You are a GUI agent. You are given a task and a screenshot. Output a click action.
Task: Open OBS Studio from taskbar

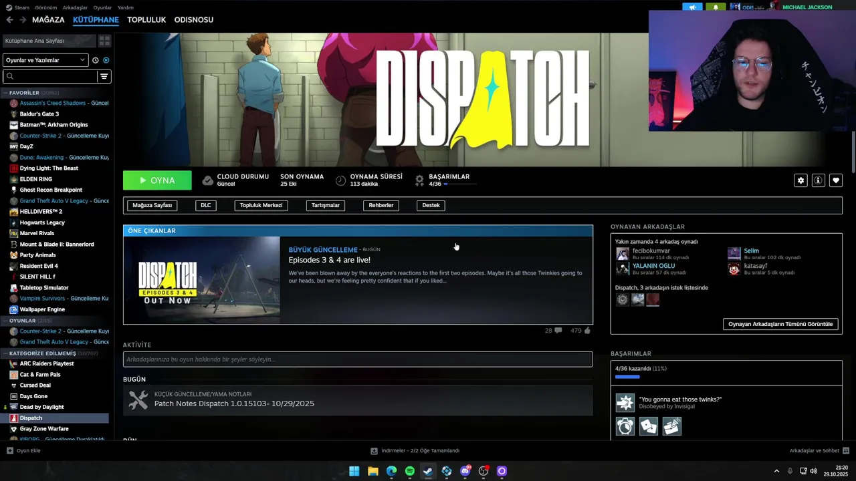pos(484,471)
